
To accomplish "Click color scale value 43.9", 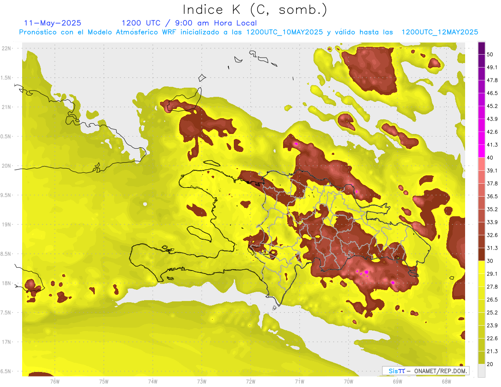I will tap(492, 119).
